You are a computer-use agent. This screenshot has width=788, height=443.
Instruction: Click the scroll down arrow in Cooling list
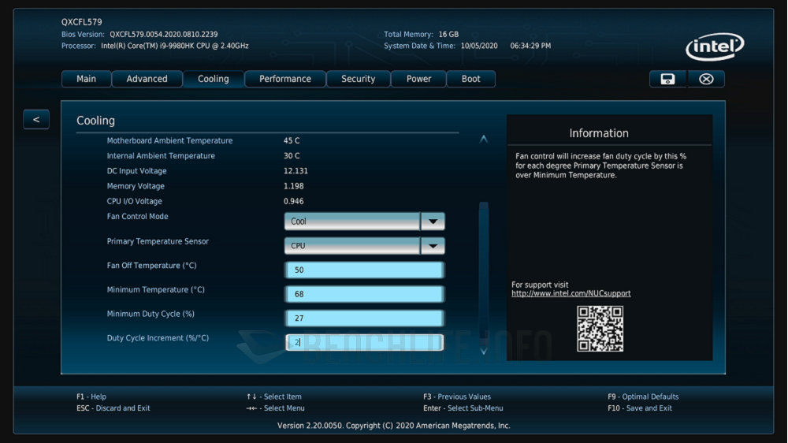point(484,351)
